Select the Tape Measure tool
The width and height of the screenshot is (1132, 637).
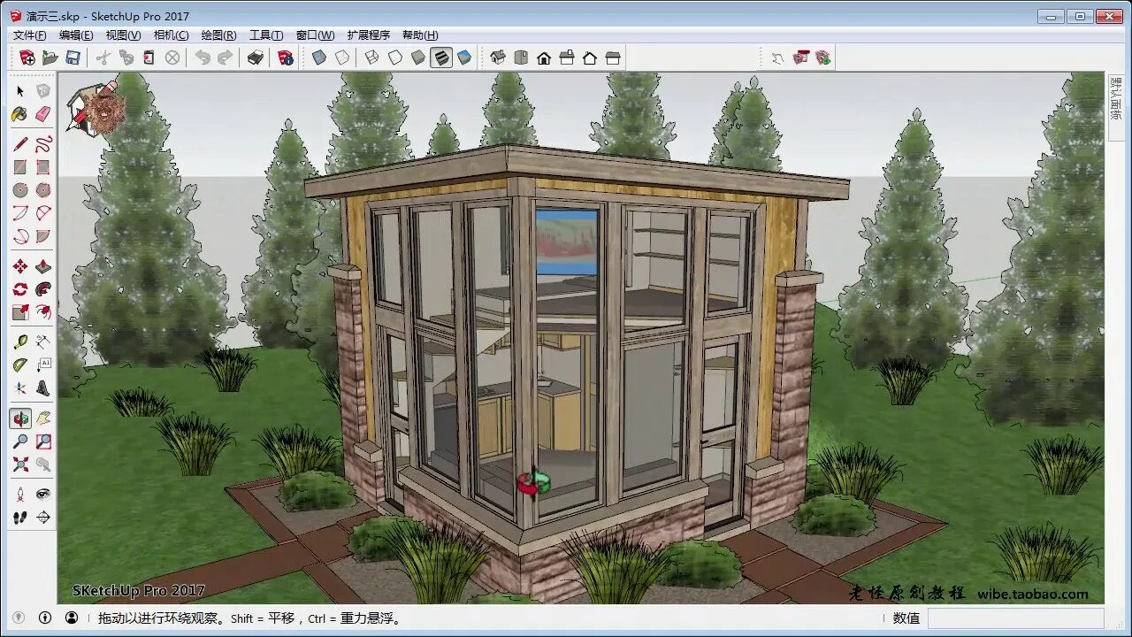pos(19,341)
